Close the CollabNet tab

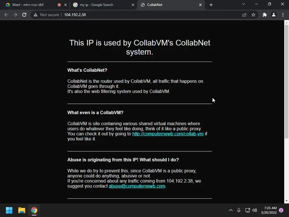pos(200,5)
